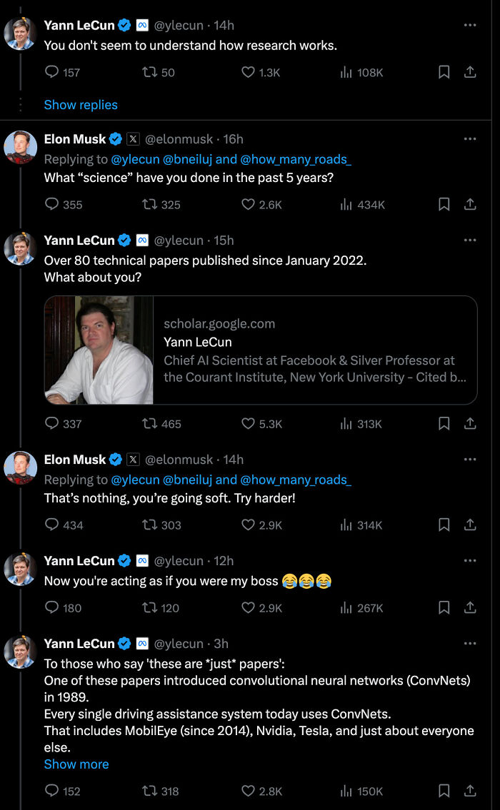
Task: Like Elon's 'you're going soft' tweet
Action: [x=248, y=525]
